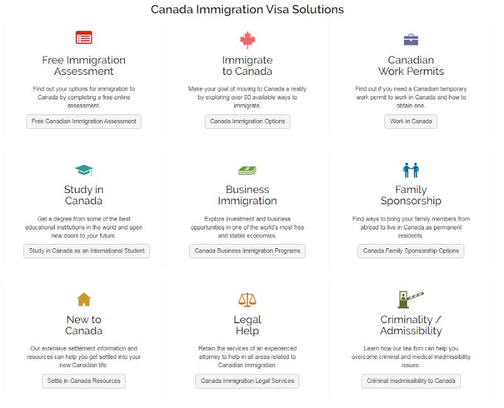Open Canada Immigration Options
Viewport: 504px width, 408px height.
[x=248, y=121]
